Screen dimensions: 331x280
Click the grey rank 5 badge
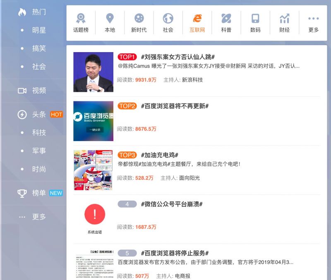[x=127, y=253]
